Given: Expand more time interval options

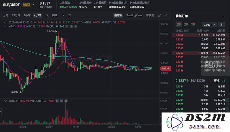Looking at the screenshot, I should tap(63, 15).
